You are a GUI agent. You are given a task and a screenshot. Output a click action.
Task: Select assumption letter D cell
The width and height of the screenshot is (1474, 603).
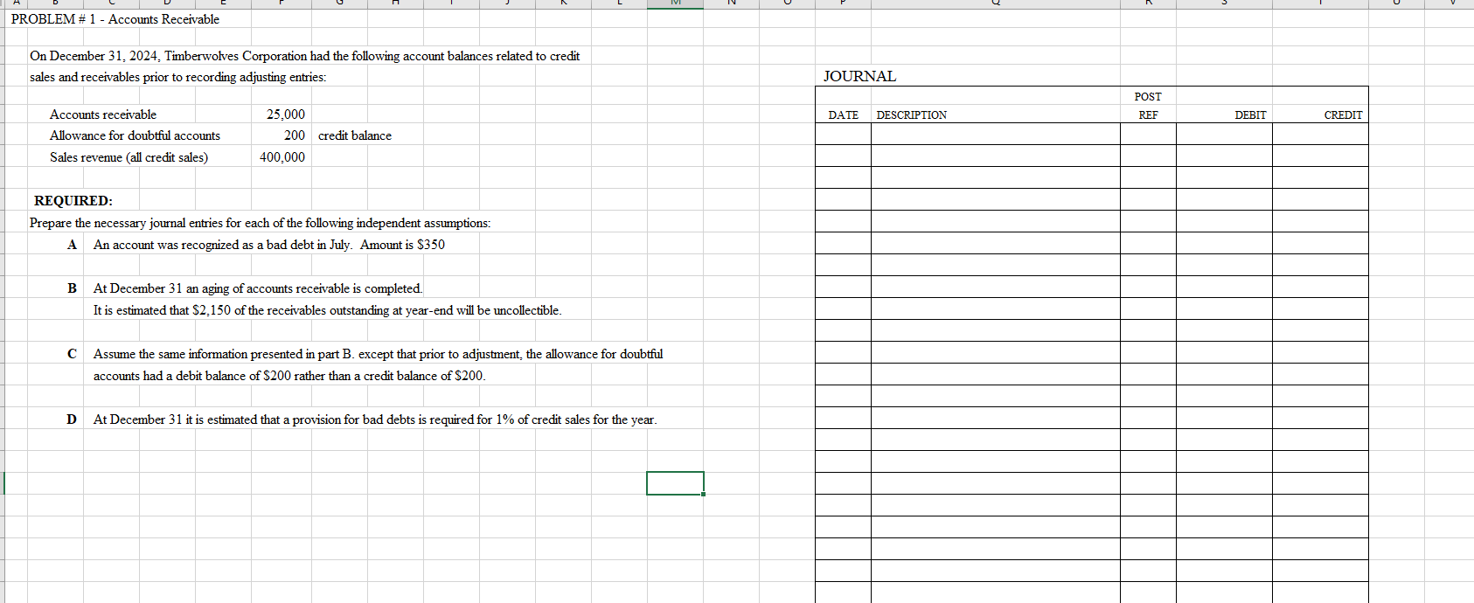[72, 419]
